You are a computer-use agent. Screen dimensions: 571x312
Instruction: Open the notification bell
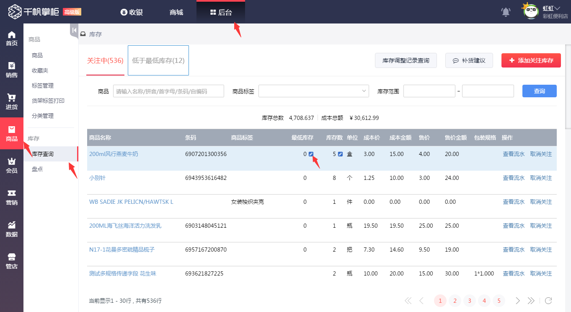coord(505,12)
